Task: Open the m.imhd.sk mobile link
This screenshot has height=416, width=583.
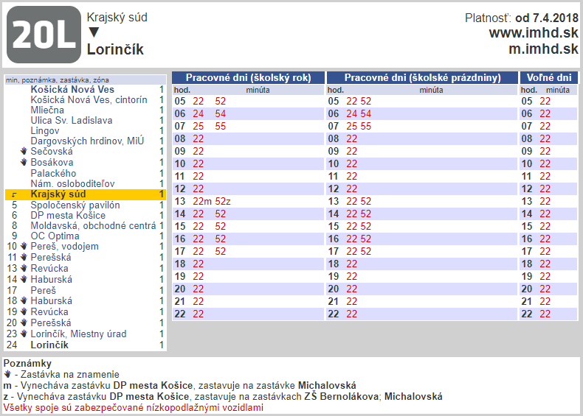Action: (x=543, y=49)
